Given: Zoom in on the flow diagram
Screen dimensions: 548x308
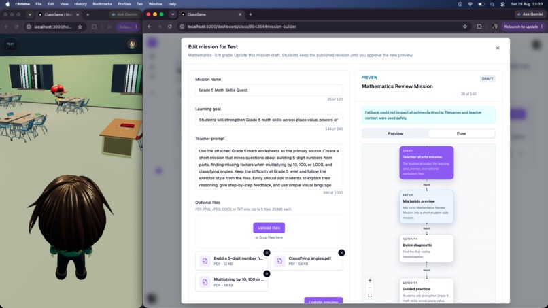Looking at the screenshot, I should point(370,280).
